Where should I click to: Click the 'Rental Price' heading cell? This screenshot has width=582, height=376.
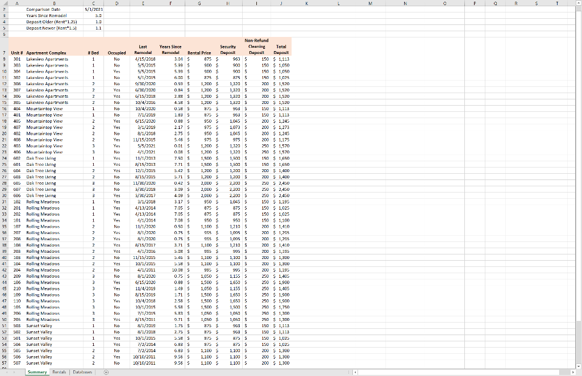(199, 47)
